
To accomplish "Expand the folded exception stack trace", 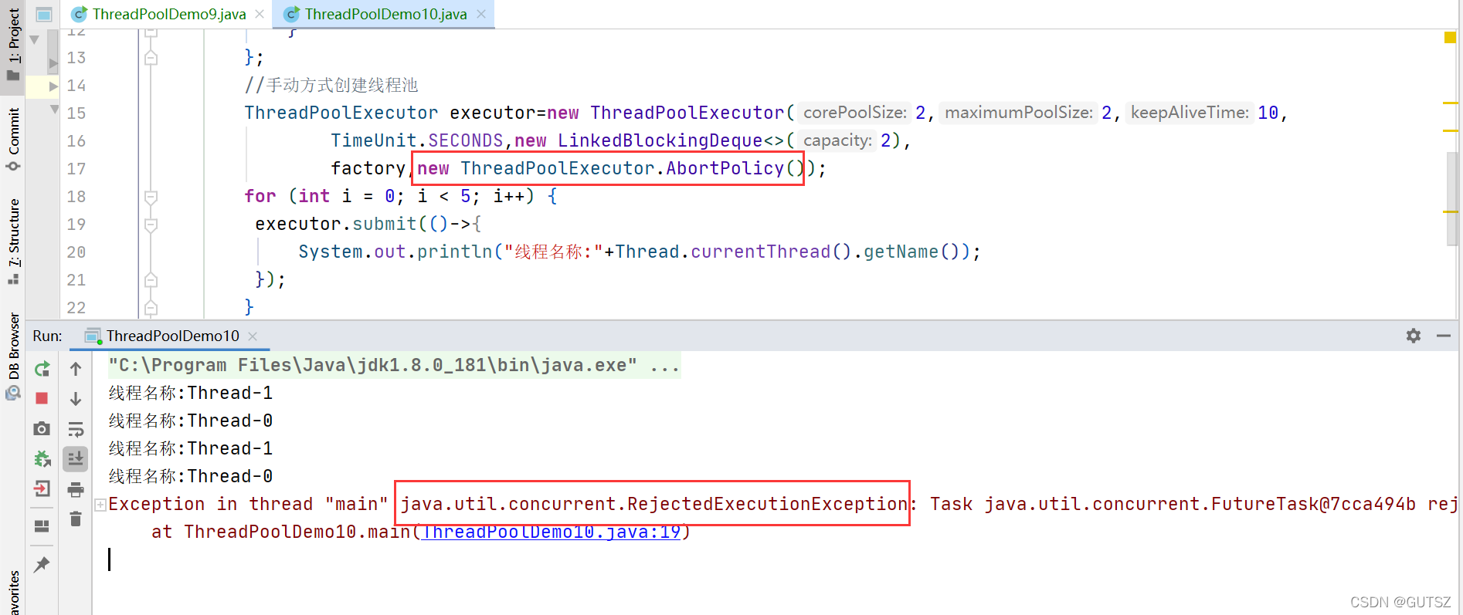I will tap(100, 505).
